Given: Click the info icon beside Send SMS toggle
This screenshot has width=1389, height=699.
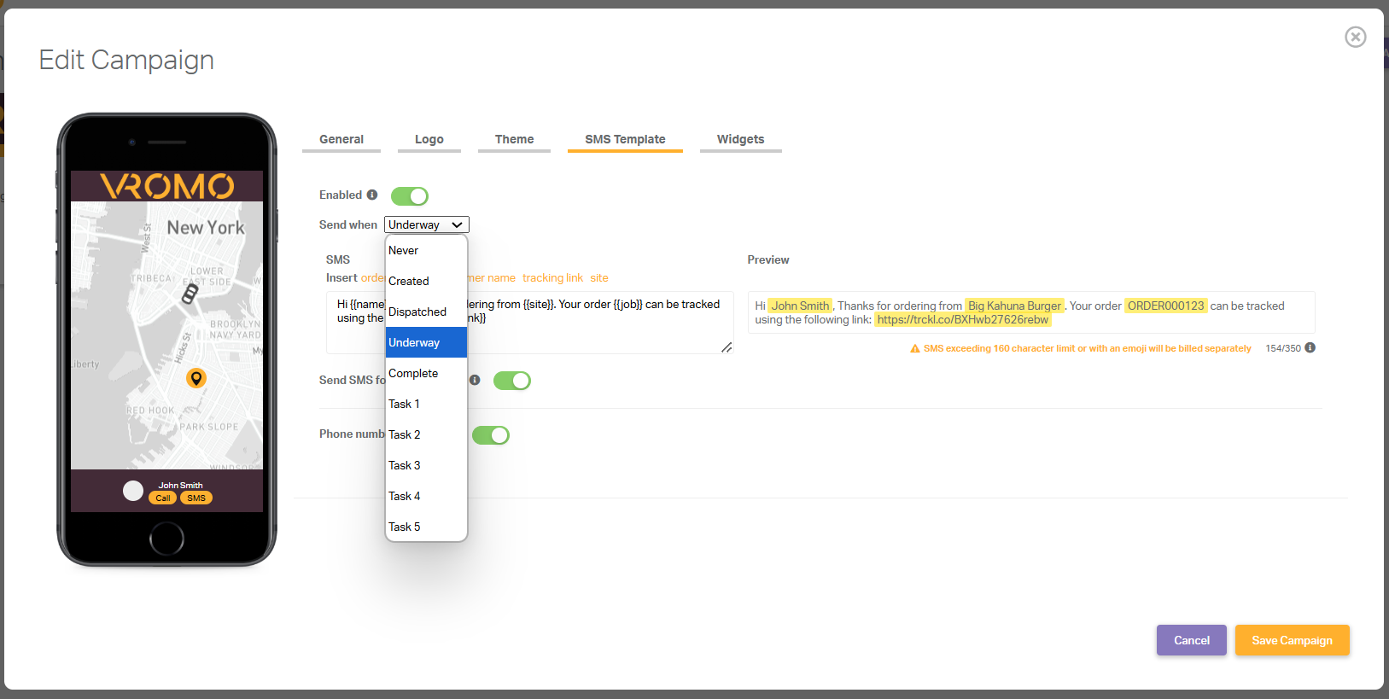Looking at the screenshot, I should click(x=475, y=380).
